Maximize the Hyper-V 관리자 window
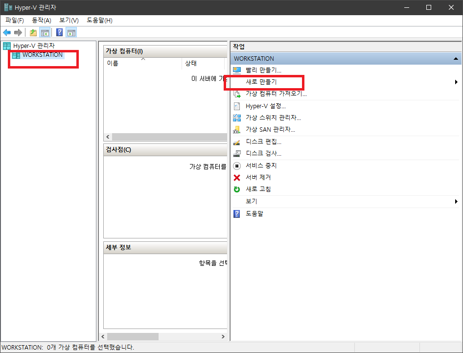 (429, 7)
